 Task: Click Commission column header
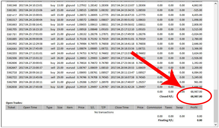(154, 107)
